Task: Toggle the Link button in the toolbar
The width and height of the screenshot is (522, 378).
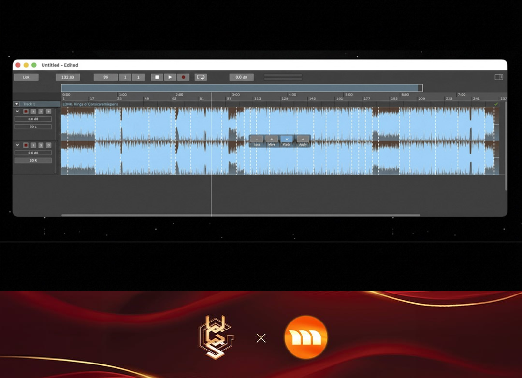Action: pyautogui.click(x=26, y=77)
